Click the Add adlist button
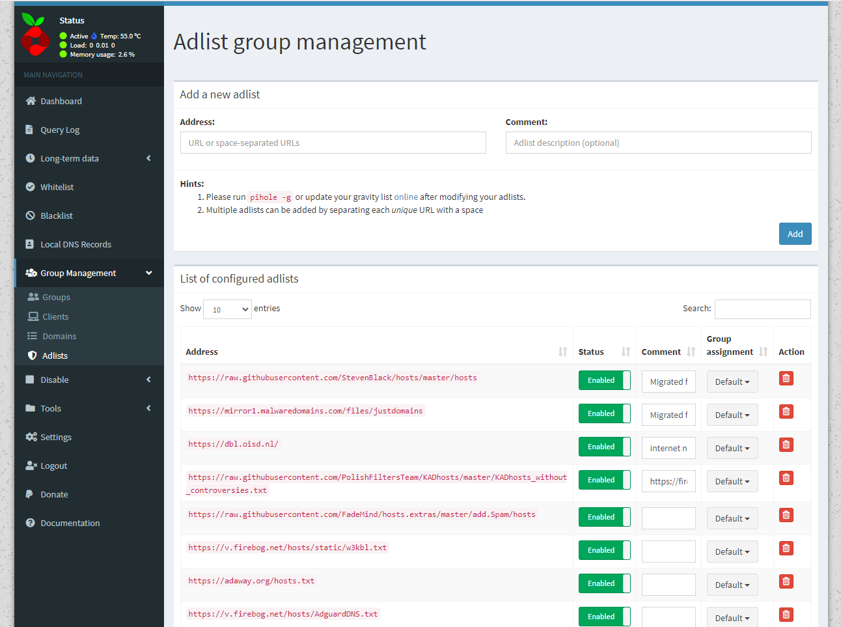The height and width of the screenshot is (627, 841). pos(795,234)
